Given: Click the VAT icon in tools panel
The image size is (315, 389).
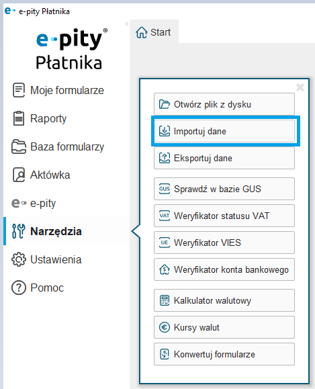Looking at the screenshot, I should point(165,216).
